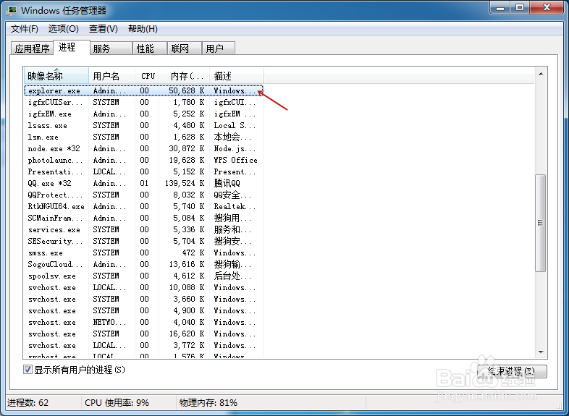569x416 pixels.
Task: Click the Realtek... description cell
Action: (x=235, y=206)
